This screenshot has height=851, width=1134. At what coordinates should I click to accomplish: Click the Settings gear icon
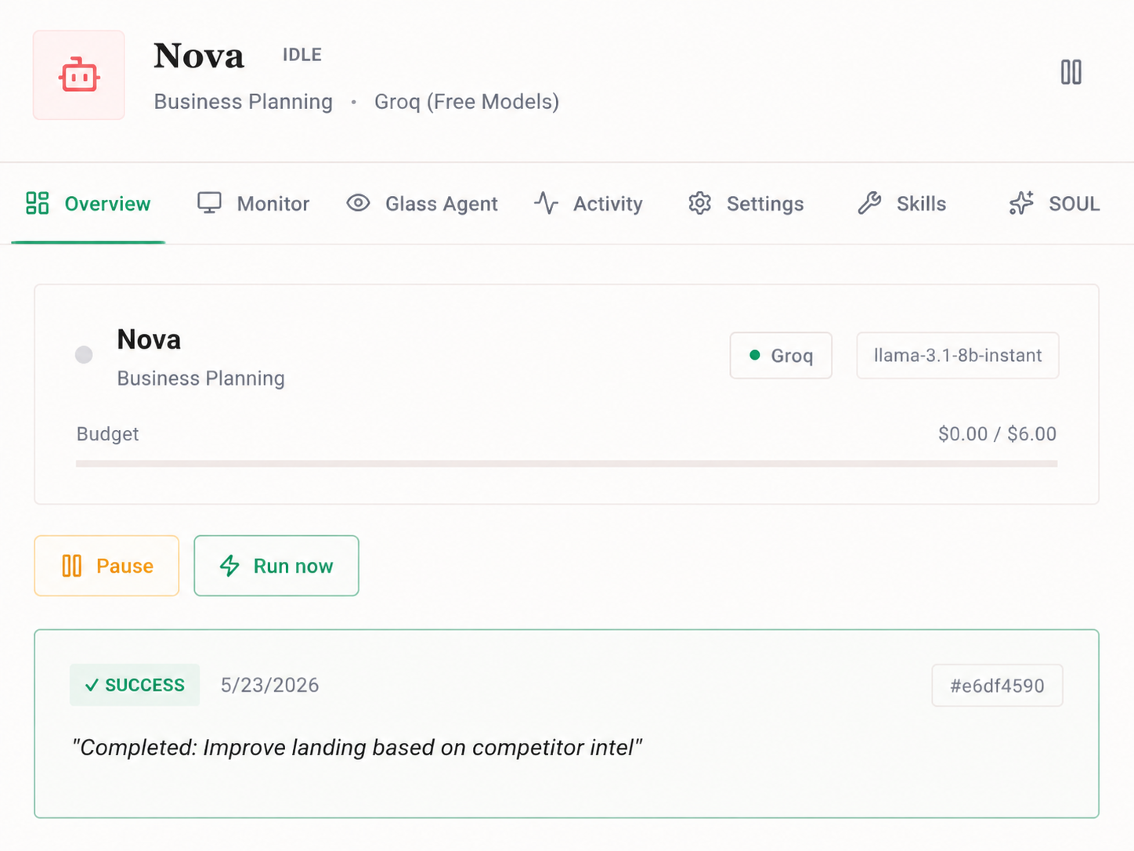click(699, 204)
